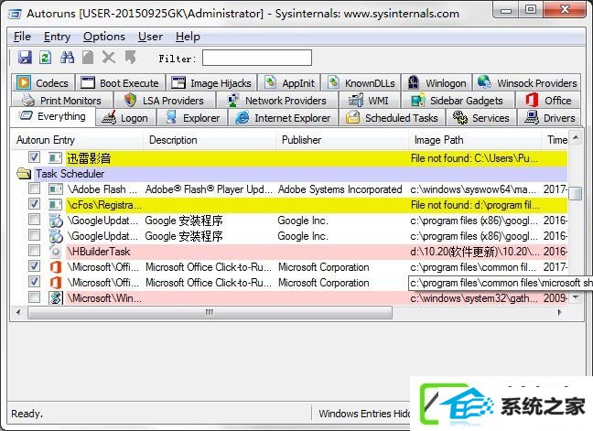Enable the first GoogleUpdate checkbox
This screenshot has height=431, width=593.
34,220
